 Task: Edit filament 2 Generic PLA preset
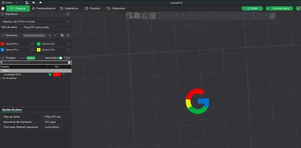[x=69, y=44]
